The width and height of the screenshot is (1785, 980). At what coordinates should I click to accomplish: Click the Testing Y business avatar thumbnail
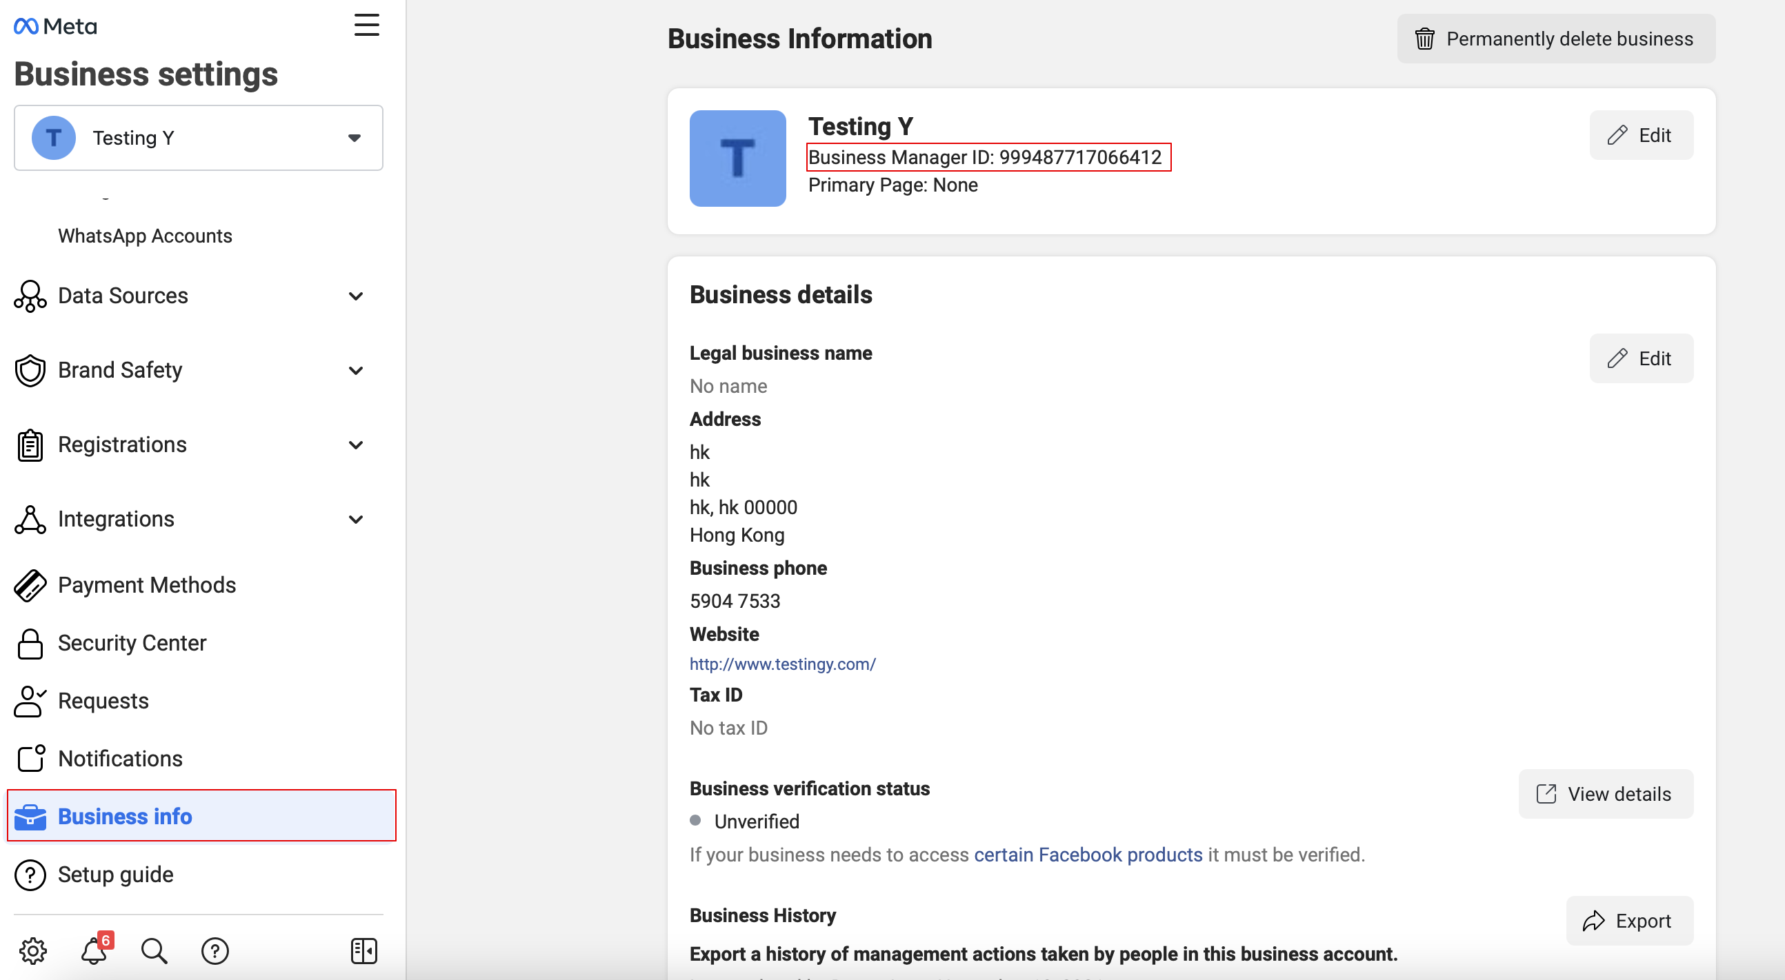[737, 158]
